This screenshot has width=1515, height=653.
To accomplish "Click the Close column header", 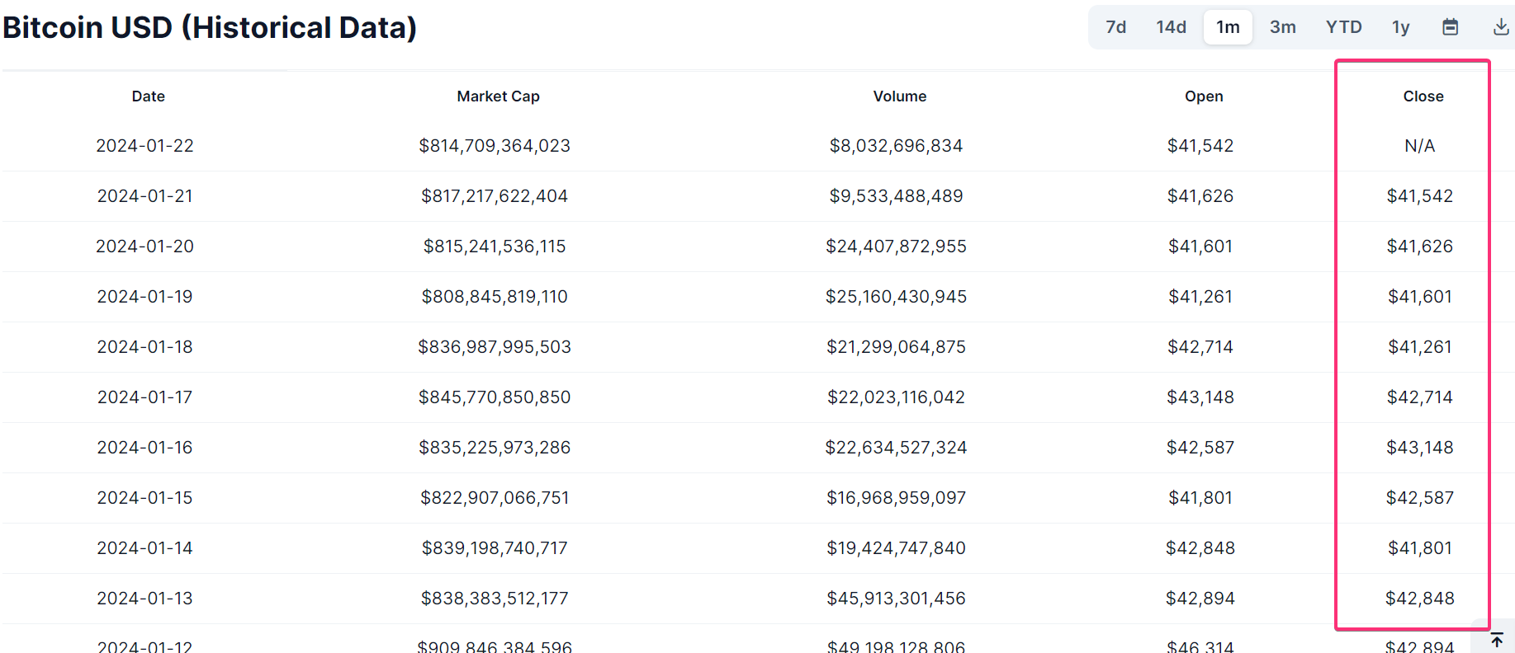I will [1423, 96].
